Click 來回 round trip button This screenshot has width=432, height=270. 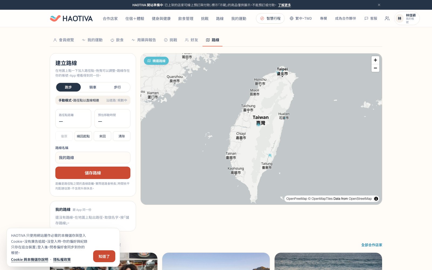(102, 136)
